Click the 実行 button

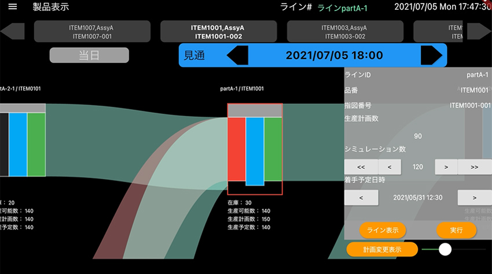(456, 230)
